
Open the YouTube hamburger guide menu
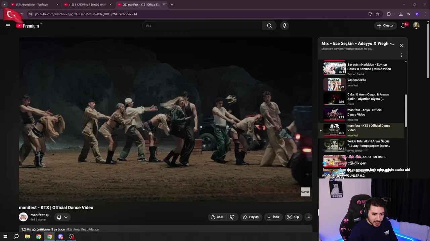[8, 26]
